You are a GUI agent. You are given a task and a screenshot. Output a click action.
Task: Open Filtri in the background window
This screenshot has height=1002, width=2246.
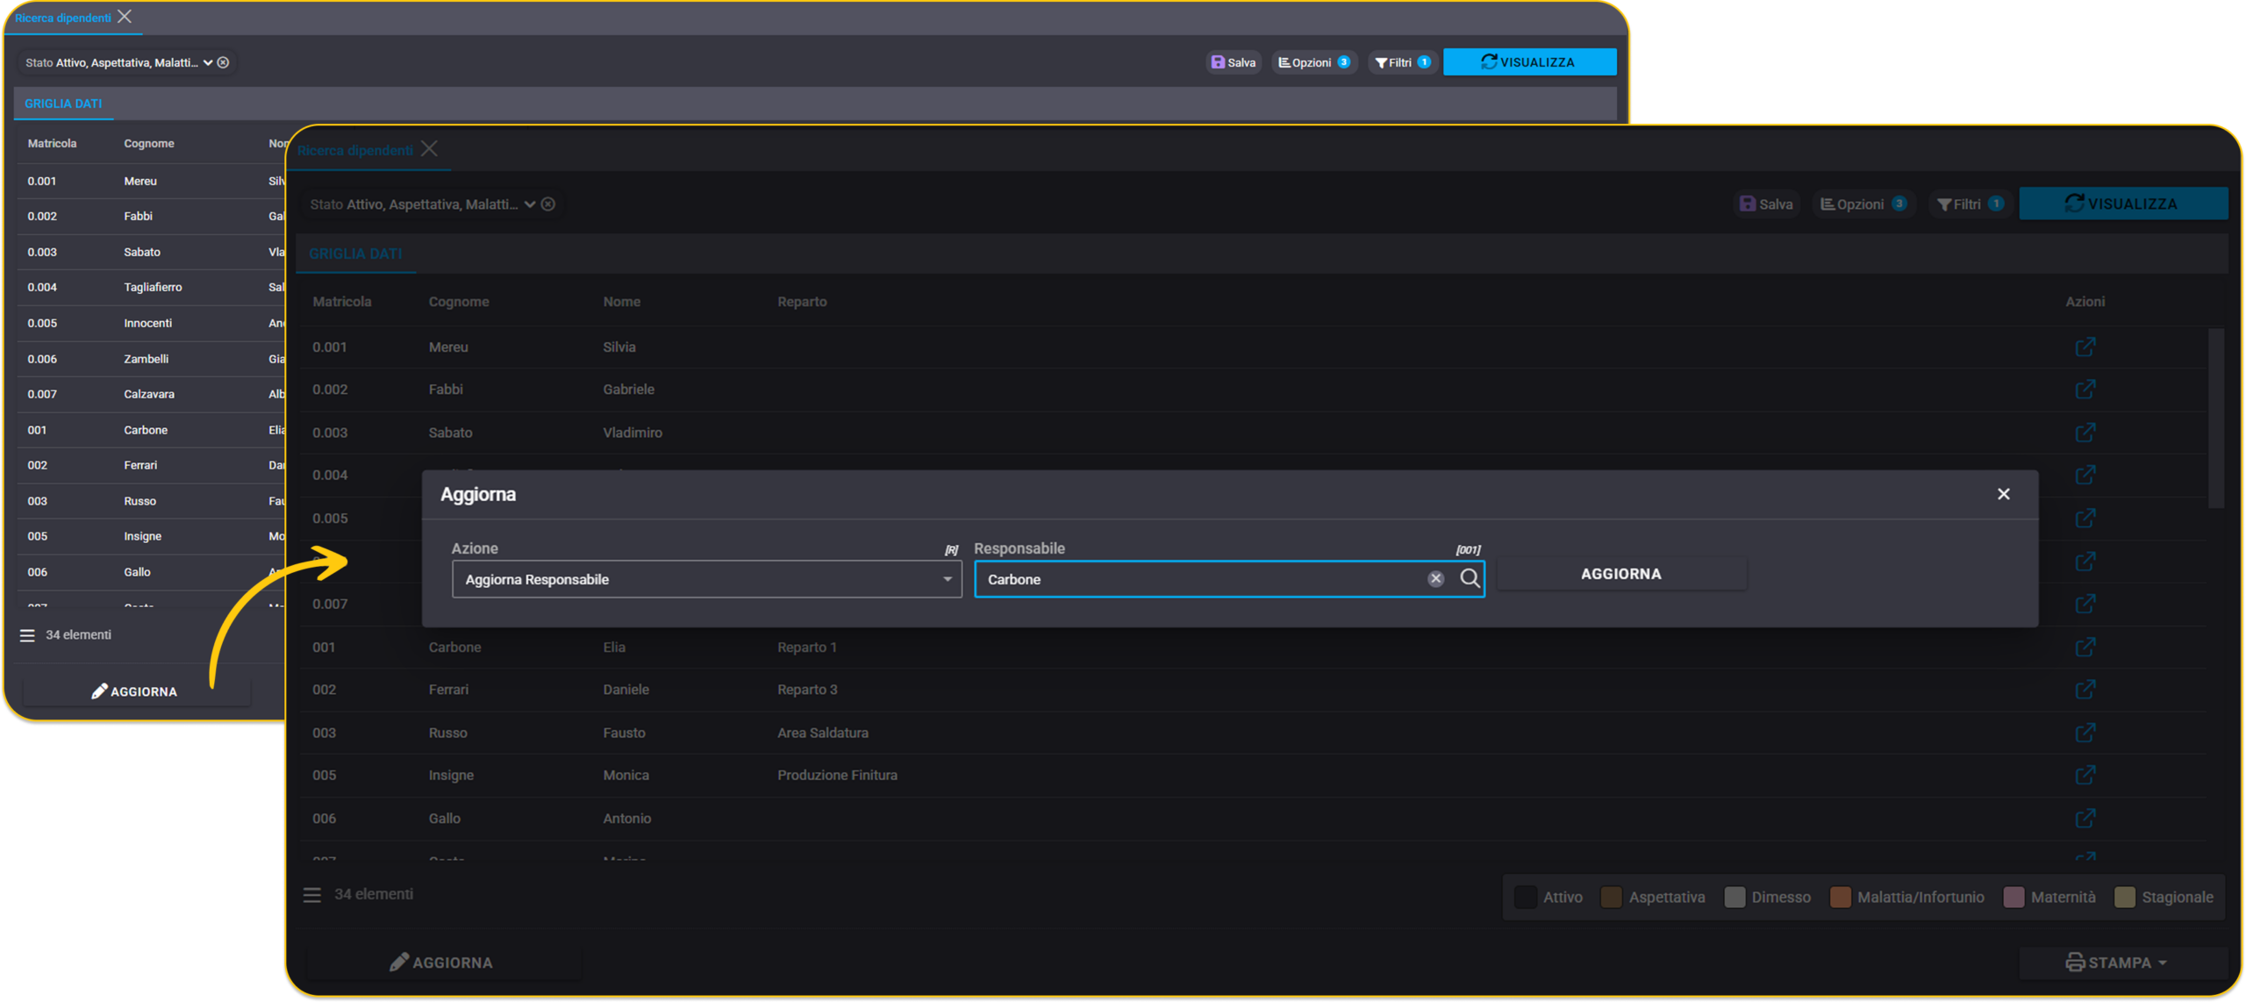pos(1403,62)
